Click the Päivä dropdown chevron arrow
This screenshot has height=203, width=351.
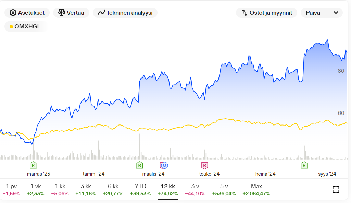coord(336,13)
